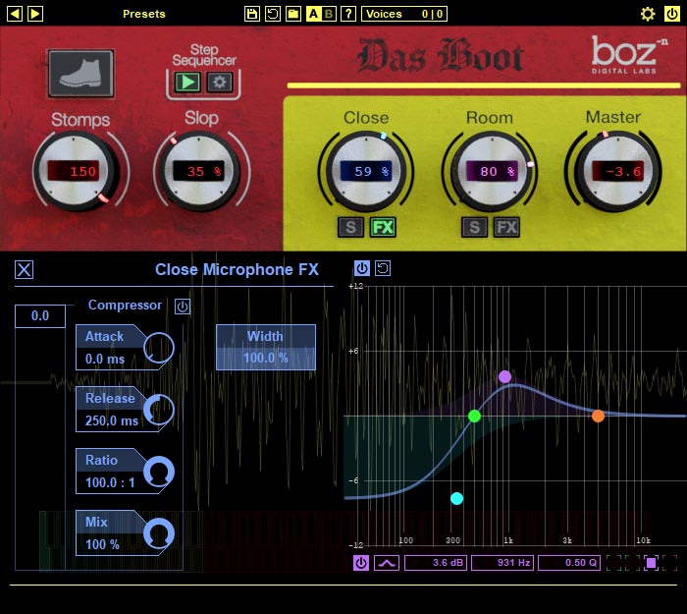Select the next preset arrow

point(35,14)
